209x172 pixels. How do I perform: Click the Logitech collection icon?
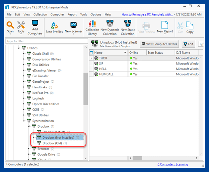point(29,98)
